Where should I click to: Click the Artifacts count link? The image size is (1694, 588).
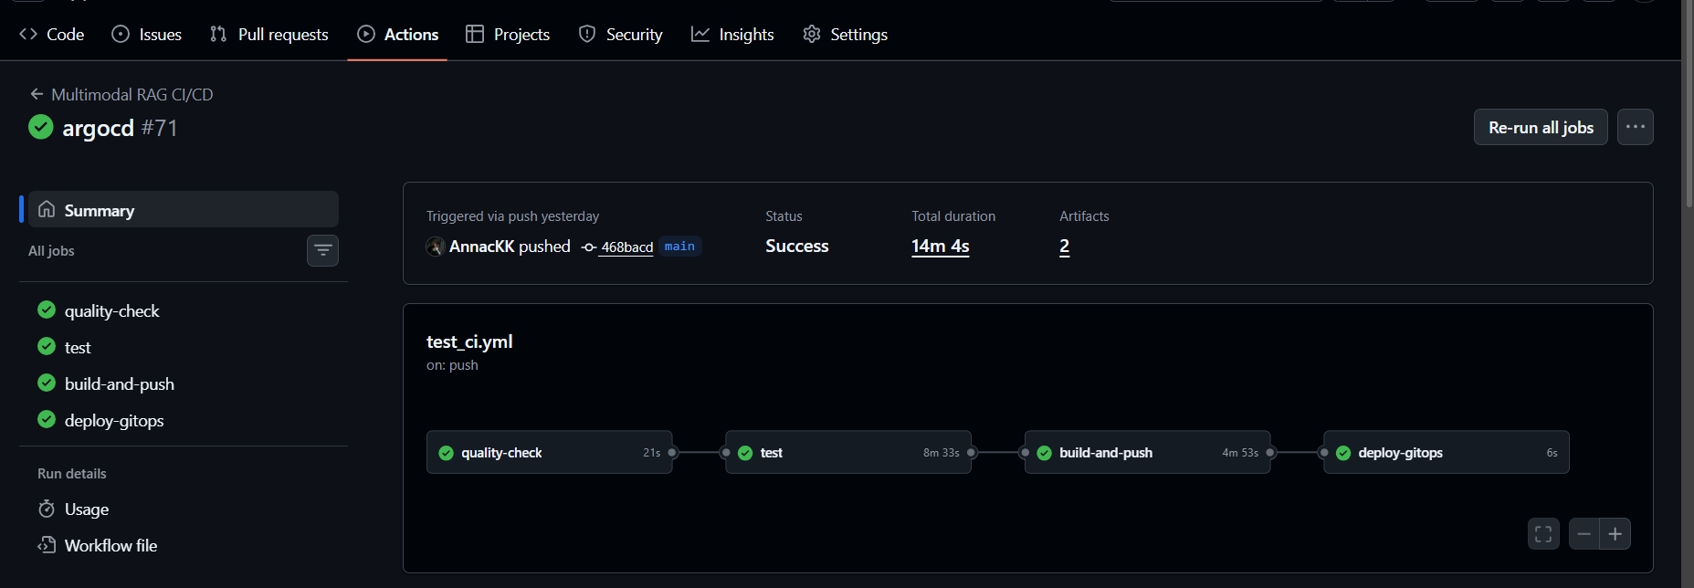1064,247
